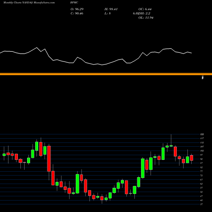Click the 'OC: 6.44' reading
The height and width of the screenshot is (212, 212).
[x=145, y=9]
